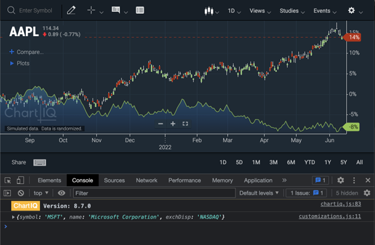Open chartiq.js:83 source link

click(x=341, y=204)
